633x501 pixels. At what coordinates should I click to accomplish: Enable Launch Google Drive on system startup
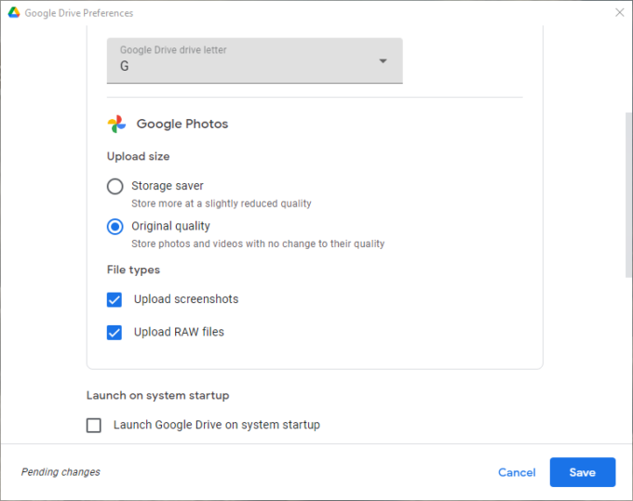tap(94, 425)
